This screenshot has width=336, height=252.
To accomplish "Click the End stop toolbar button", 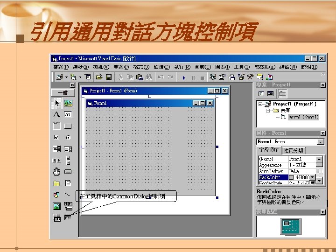I will pos(202,78).
